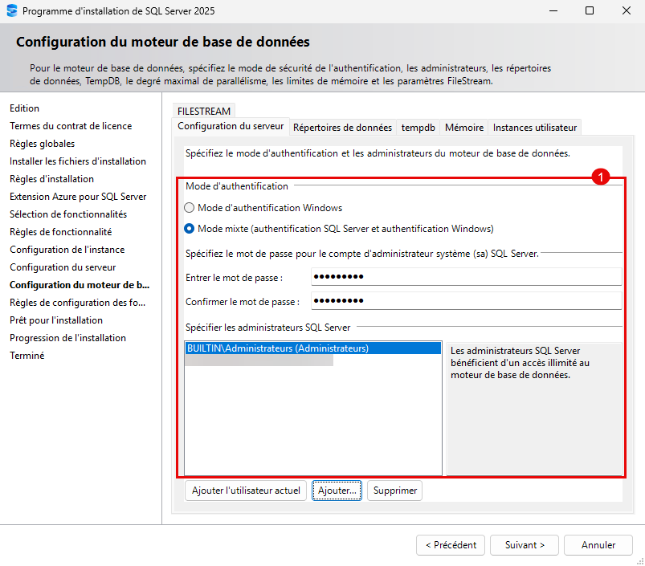Minimize the installer window
645x566 pixels.
553,10
